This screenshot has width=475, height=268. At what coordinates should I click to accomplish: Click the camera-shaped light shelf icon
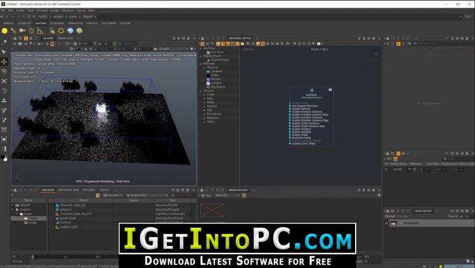tap(22, 31)
